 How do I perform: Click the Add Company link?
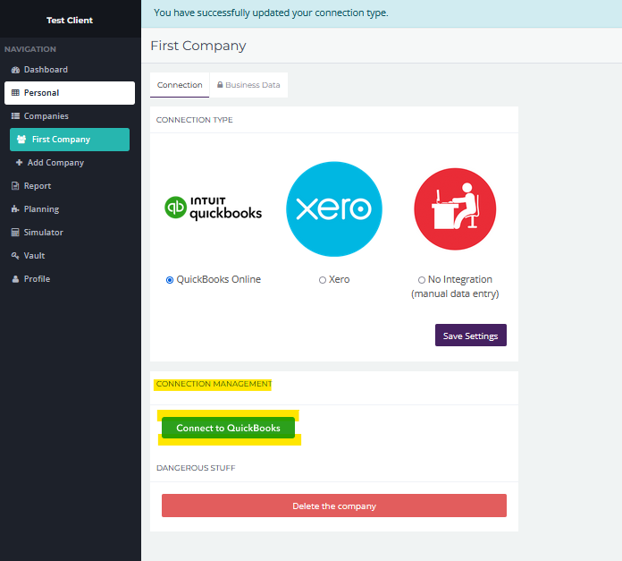tap(55, 162)
